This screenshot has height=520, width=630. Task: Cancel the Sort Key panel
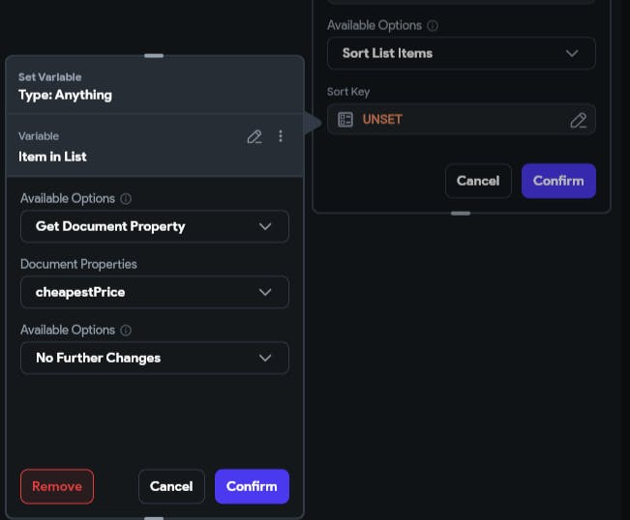point(478,181)
